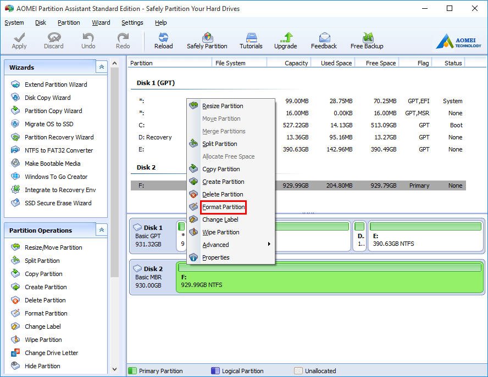Open the Disk Copy Wizard
This screenshot has width=488, height=377.
tap(41, 98)
